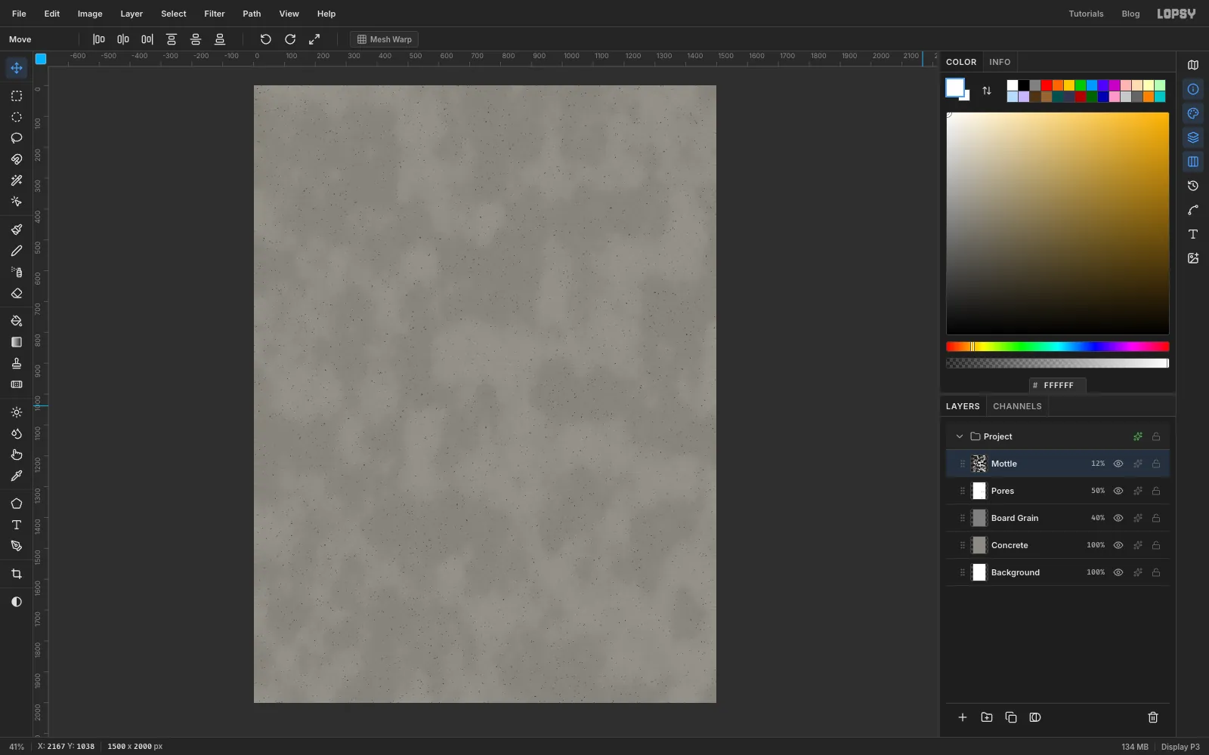1209x755 pixels.
Task: Open the Filter menu
Action: 215,14
